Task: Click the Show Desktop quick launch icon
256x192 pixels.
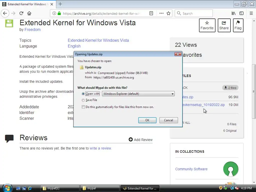Action: click(x=18, y=188)
